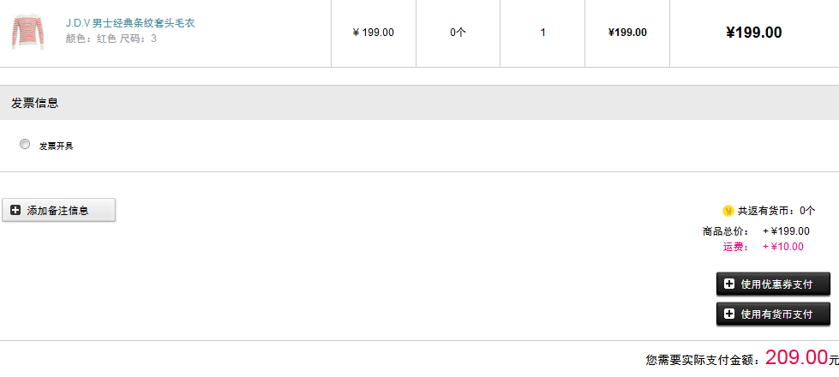
Task: Click the 发票开具 label text
Action: [56, 146]
